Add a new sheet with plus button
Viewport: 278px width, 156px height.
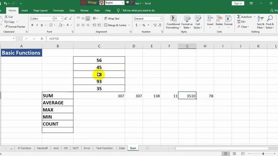point(147,148)
